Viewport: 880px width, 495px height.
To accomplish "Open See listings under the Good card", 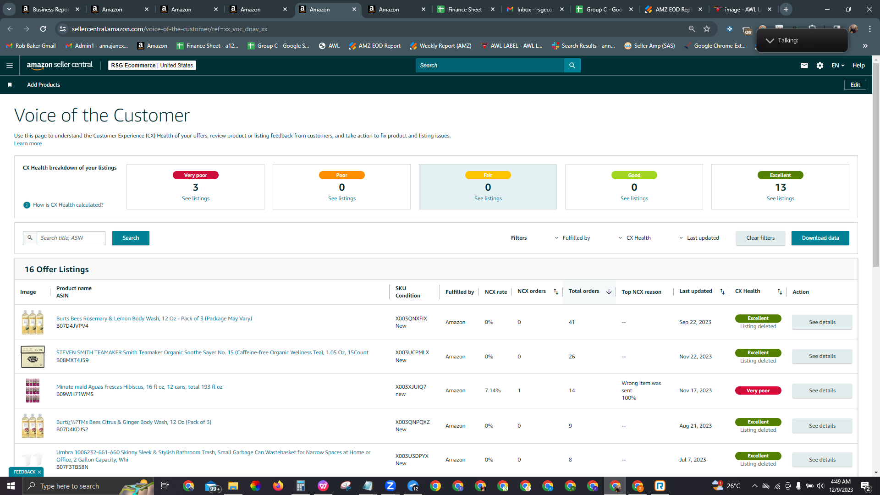I will tap(634, 198).
